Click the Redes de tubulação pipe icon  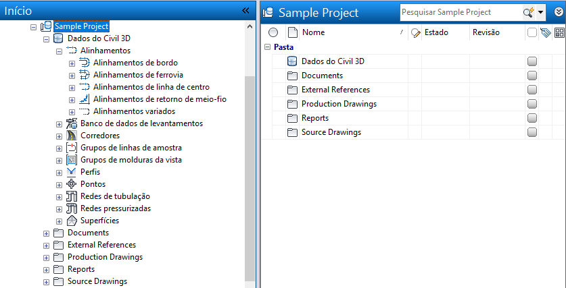(x=72, y=196)
